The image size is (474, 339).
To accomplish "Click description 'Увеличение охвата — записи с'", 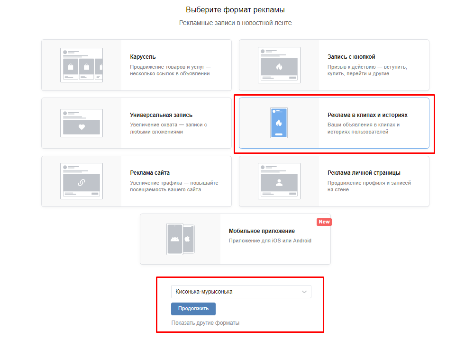I will point(168,125).
